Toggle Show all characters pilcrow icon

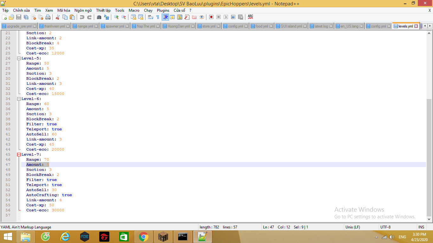(x=158, y=17)
